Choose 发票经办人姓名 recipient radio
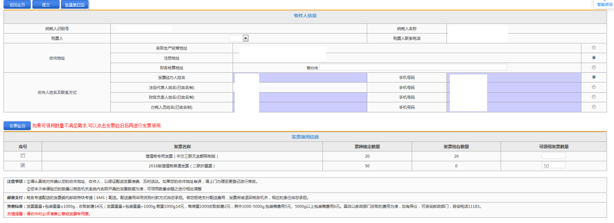This screenshot has width=614, height=223. [594, 77]
